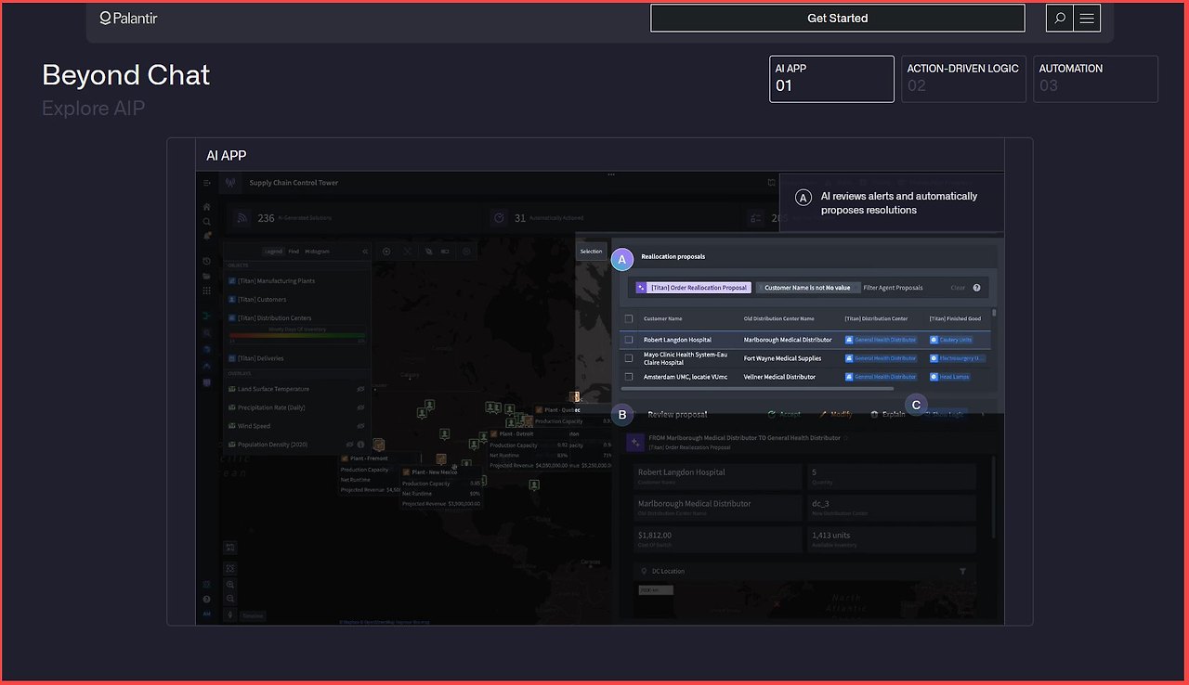Accept the reviewed proposal
This screenshot has height=685, width=1189.
[785, 414]
